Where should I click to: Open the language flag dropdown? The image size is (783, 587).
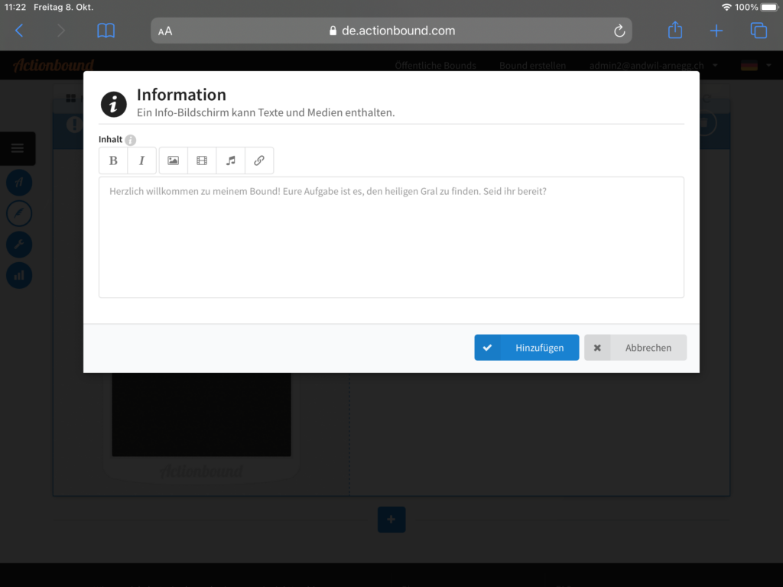755,66
